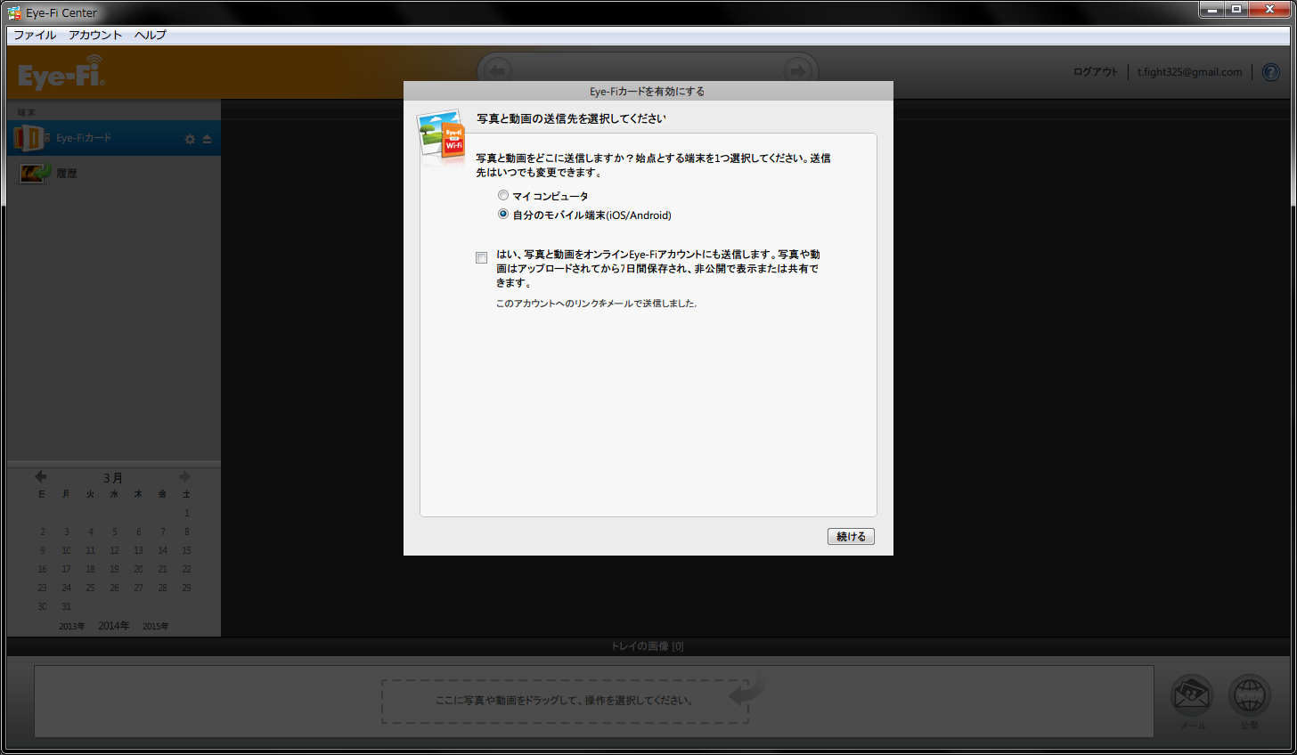Select 自分のモバイル端末(iOS/Android) radio option
1297x755 pixels.
click(503, 215)
